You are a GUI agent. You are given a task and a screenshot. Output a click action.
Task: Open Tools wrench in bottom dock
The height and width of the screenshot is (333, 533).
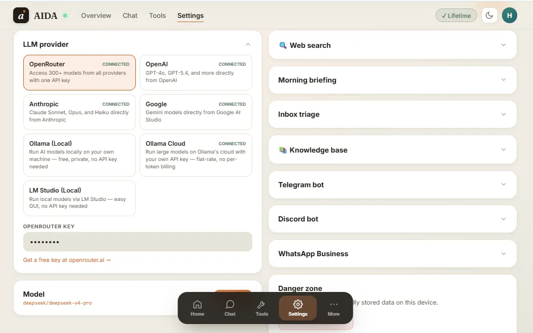pos(262,308)
